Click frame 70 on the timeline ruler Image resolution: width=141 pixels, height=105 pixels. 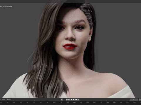(34, 102)
